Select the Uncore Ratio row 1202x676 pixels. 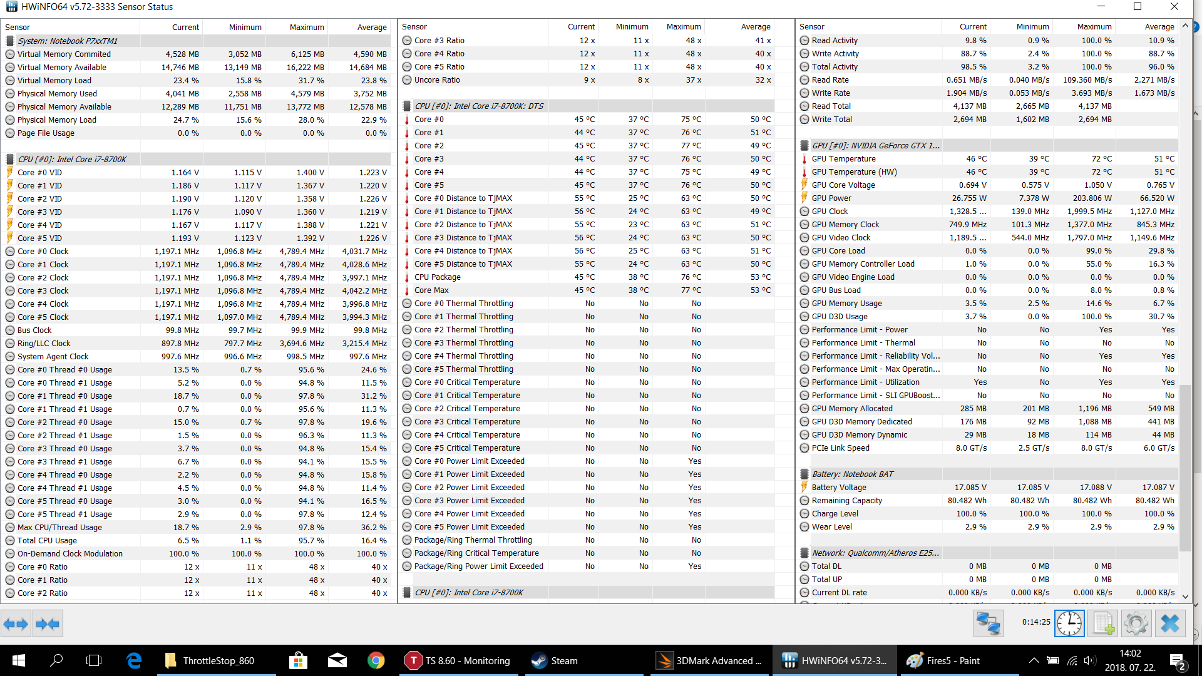[x=587, y=79]
